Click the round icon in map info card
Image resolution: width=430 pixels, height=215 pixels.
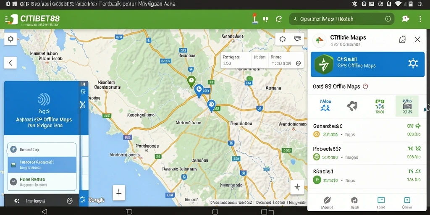coord(299,63)
